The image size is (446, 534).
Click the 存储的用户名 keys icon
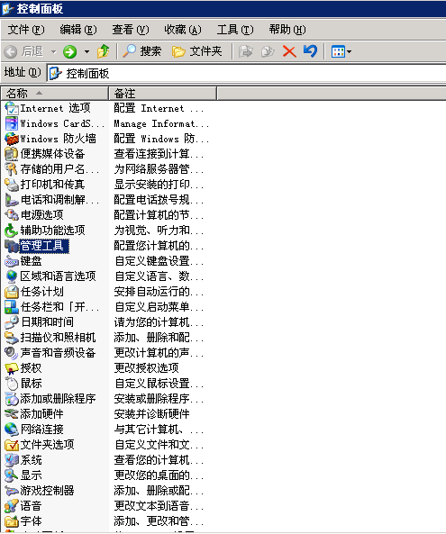coord(11,169)
